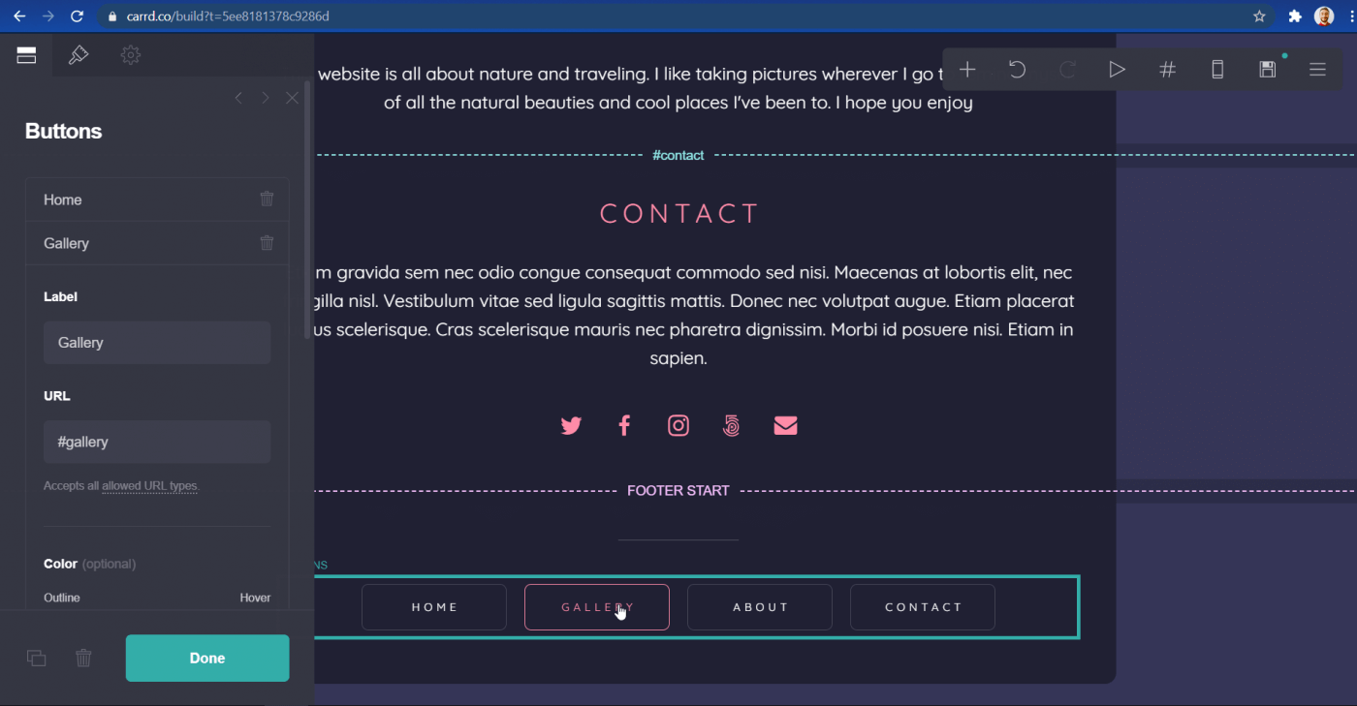The width and height of the screenshot is (1357, 706).
Task: Delete the Home button entry
Action: click(x=267, y=200)
